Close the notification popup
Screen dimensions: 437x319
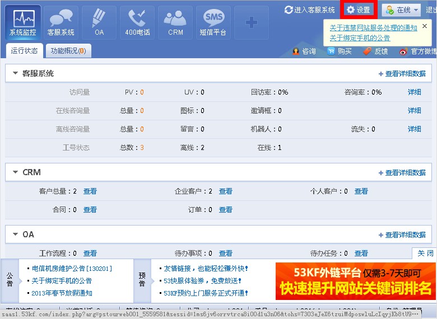click(x=425, y=26)
